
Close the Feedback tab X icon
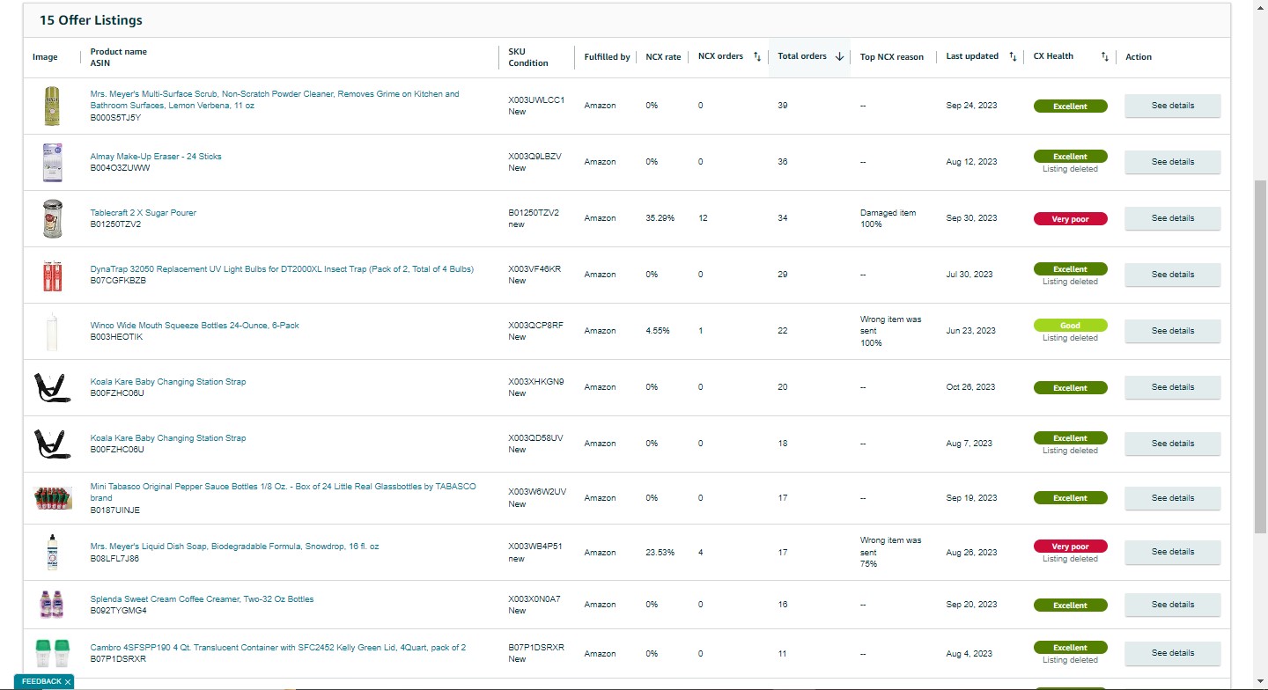coord(68,682)
